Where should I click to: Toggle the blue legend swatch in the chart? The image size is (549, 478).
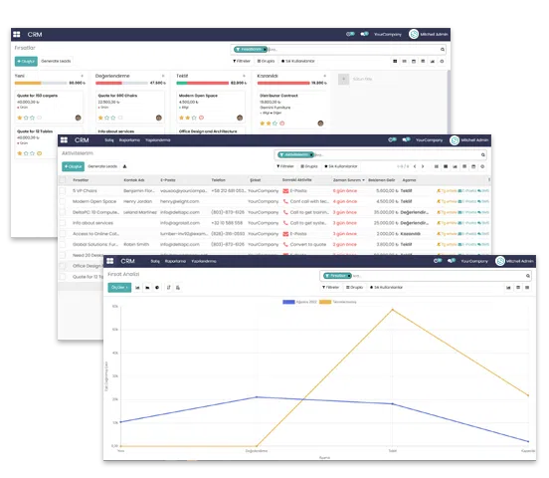288,302
